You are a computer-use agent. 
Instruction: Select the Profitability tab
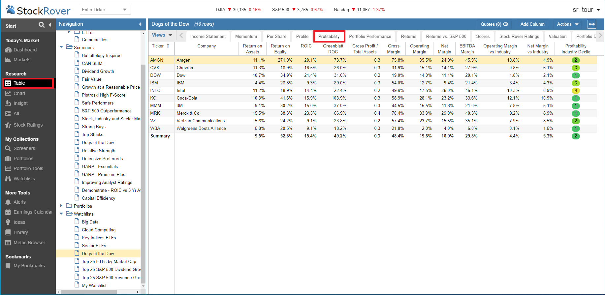pyautogui.click(x=329, y=36)
